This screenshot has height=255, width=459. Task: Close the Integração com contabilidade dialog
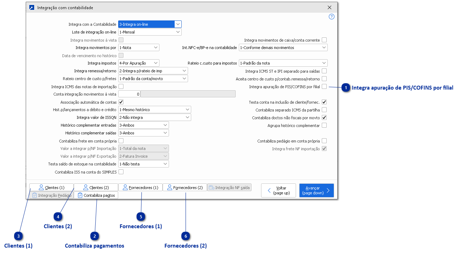pos(330,7)
